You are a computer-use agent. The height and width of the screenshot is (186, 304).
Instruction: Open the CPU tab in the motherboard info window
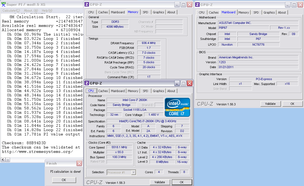tap(201, 12)
